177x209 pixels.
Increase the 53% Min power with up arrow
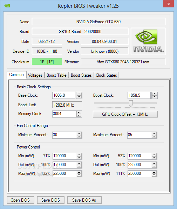(x=154, y=155)
